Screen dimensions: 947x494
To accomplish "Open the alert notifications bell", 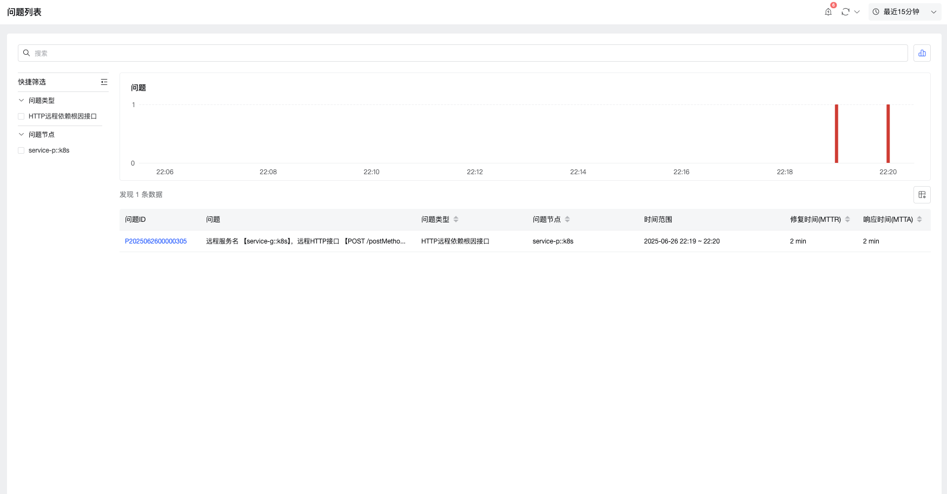I will (x=828, y=12).
